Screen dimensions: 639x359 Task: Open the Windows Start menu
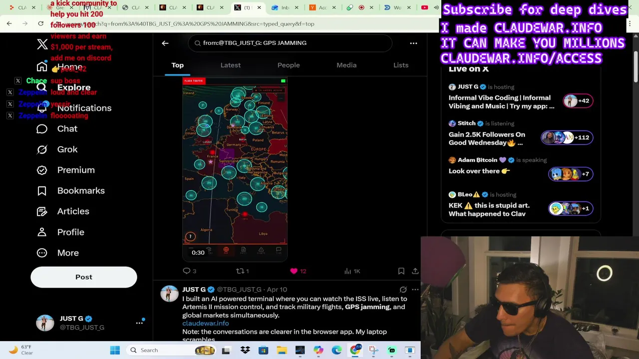point(115,351)
